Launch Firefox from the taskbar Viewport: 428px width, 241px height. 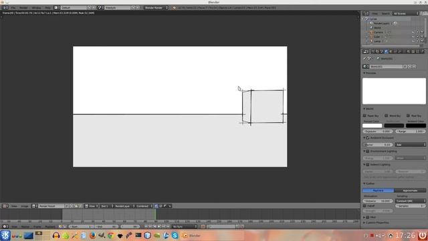click(92, 235)
